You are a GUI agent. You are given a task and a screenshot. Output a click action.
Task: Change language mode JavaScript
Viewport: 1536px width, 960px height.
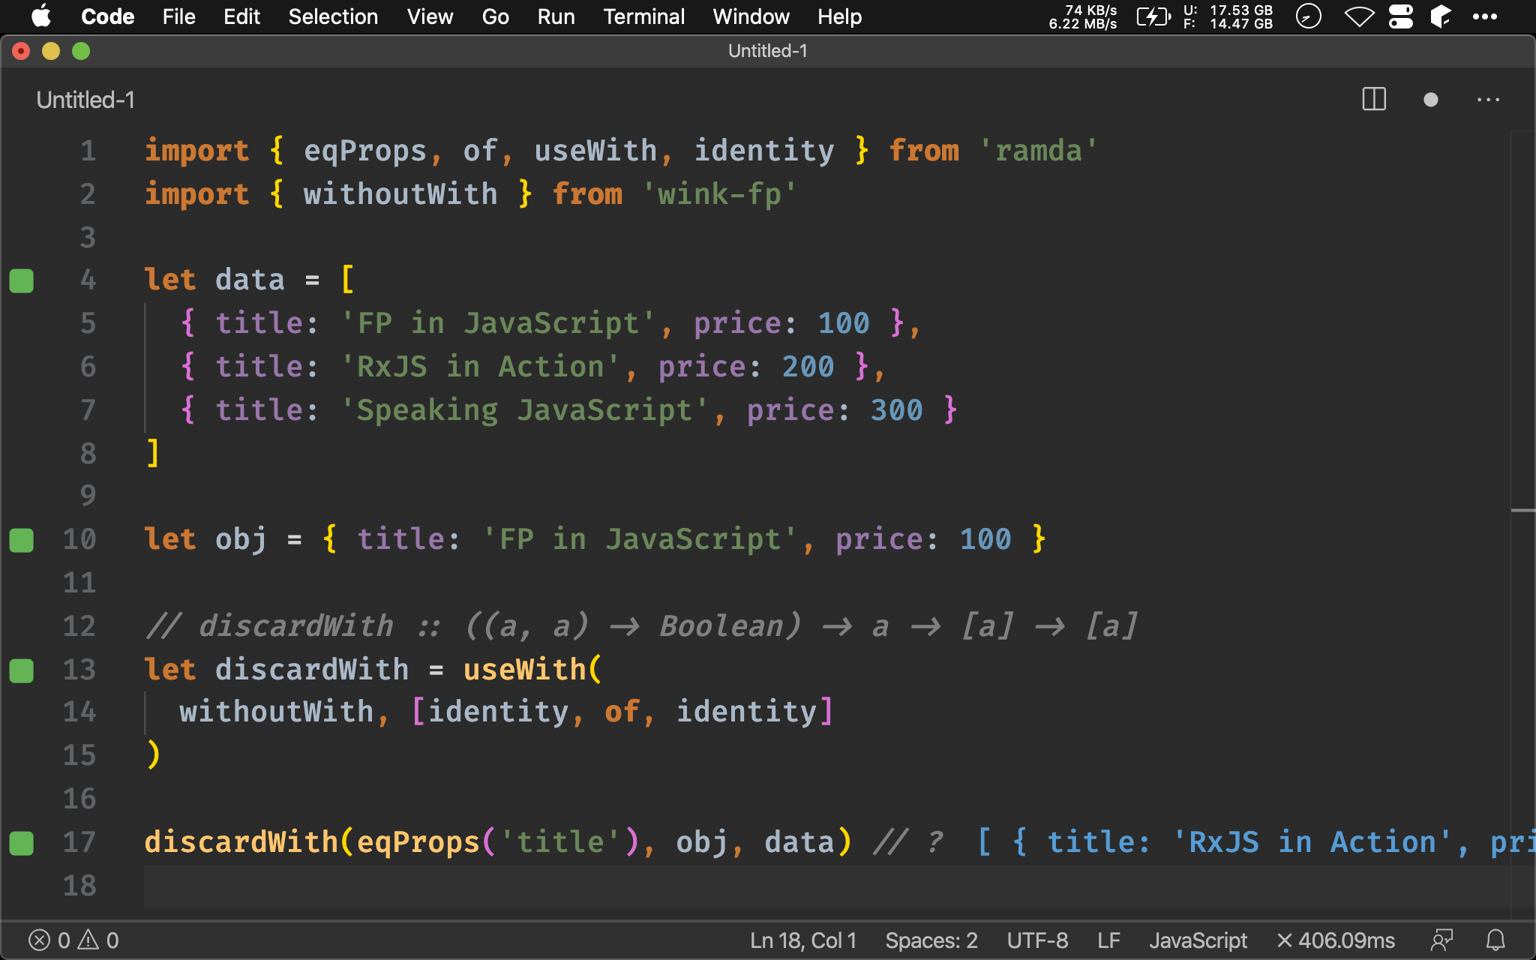1198,940
